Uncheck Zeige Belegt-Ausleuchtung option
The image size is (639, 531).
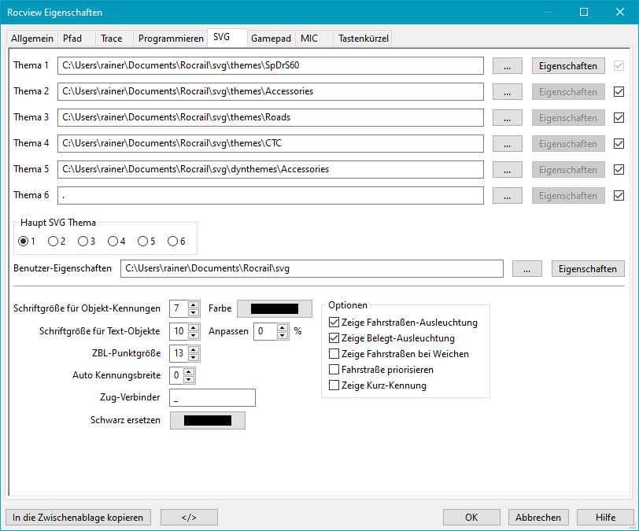pos(334,338)
